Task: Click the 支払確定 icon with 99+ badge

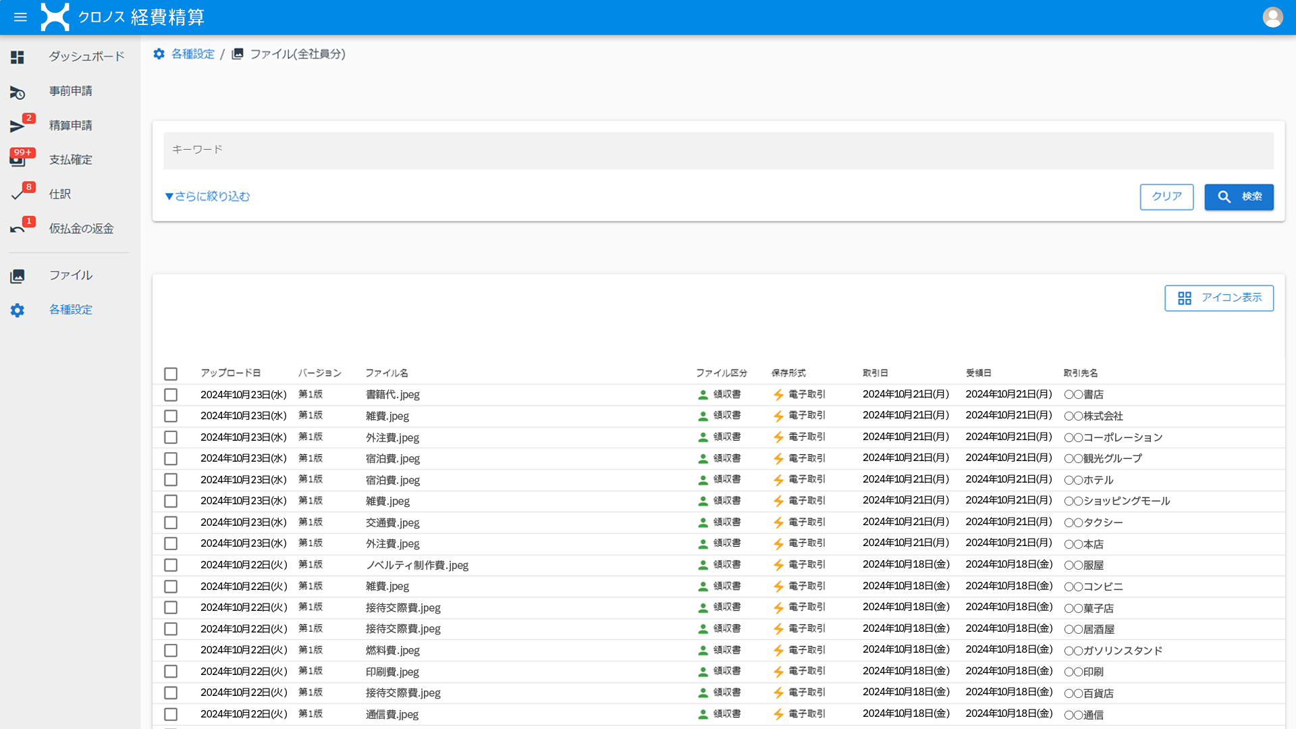Action: coord(18,160)
